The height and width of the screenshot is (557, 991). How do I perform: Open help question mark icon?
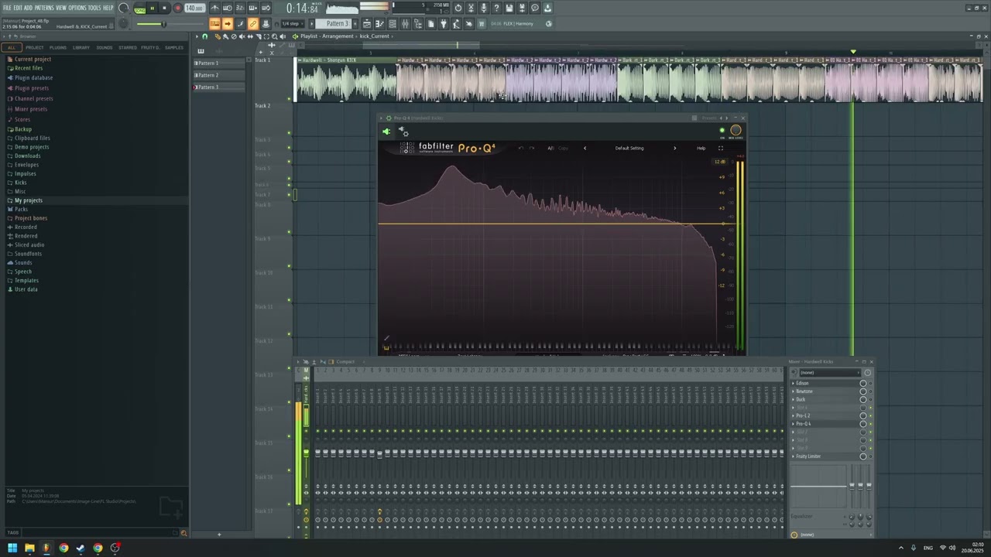(496, 9)
